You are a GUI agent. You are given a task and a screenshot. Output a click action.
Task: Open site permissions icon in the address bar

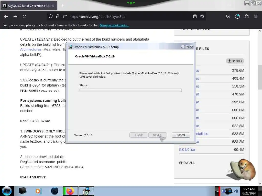[65, 17]
